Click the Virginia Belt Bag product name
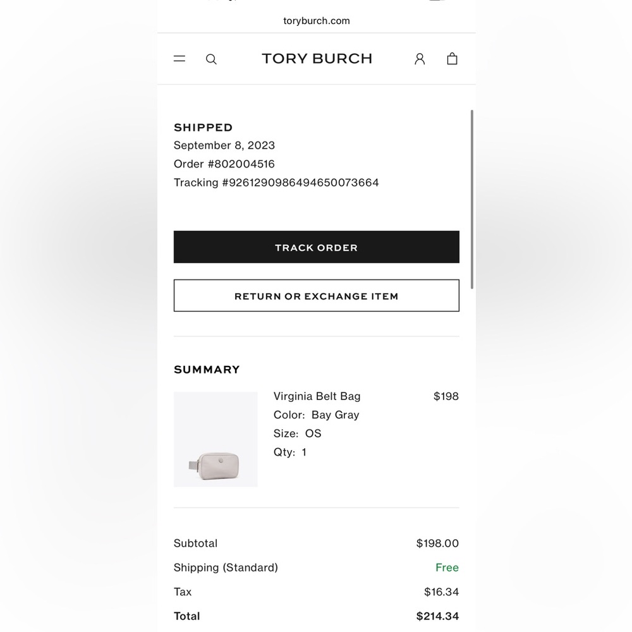Viewport: 632px width, 632px height. 317,396
